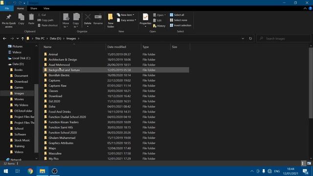
Task: Sort by Date modified column
Action: coord(123,47)
